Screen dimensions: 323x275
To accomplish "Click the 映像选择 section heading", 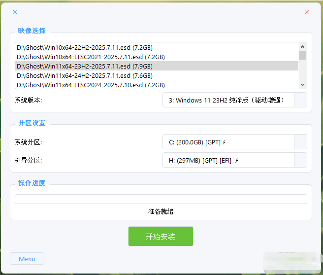I will (x=32, y=31).
